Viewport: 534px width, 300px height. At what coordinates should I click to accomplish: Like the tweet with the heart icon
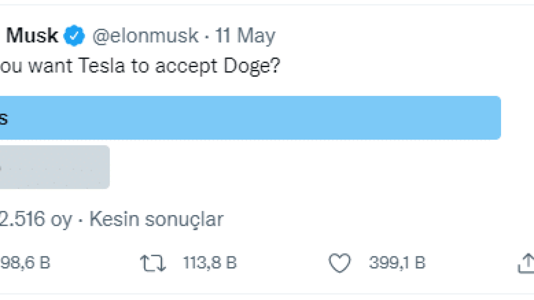[340, 263]
